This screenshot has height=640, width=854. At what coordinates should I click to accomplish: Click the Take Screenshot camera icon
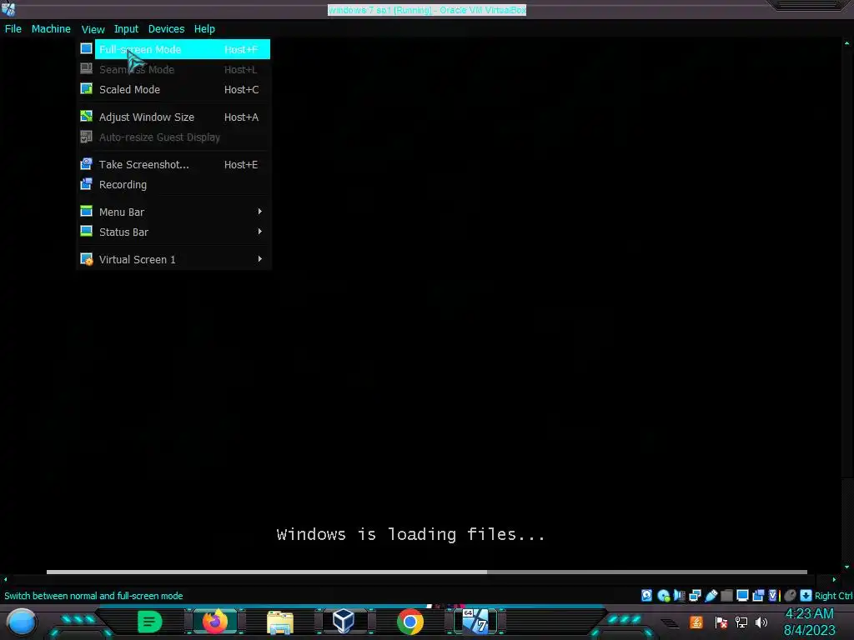(x=86, y=164)
